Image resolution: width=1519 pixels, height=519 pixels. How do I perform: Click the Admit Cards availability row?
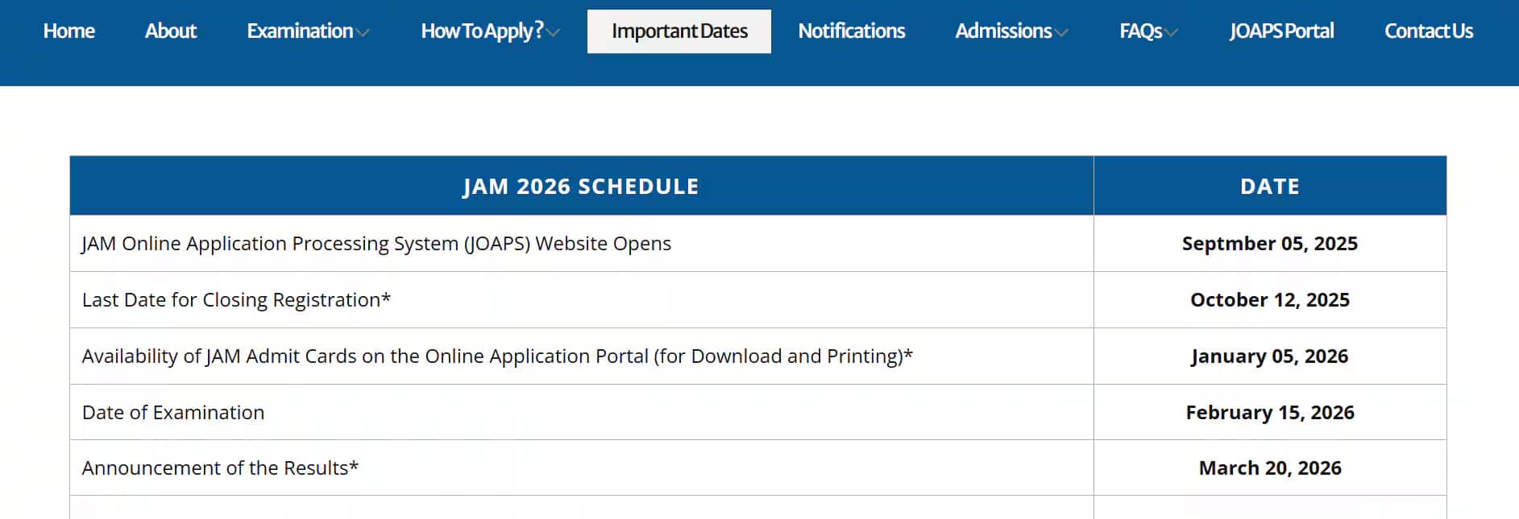[x=497, y=356]
